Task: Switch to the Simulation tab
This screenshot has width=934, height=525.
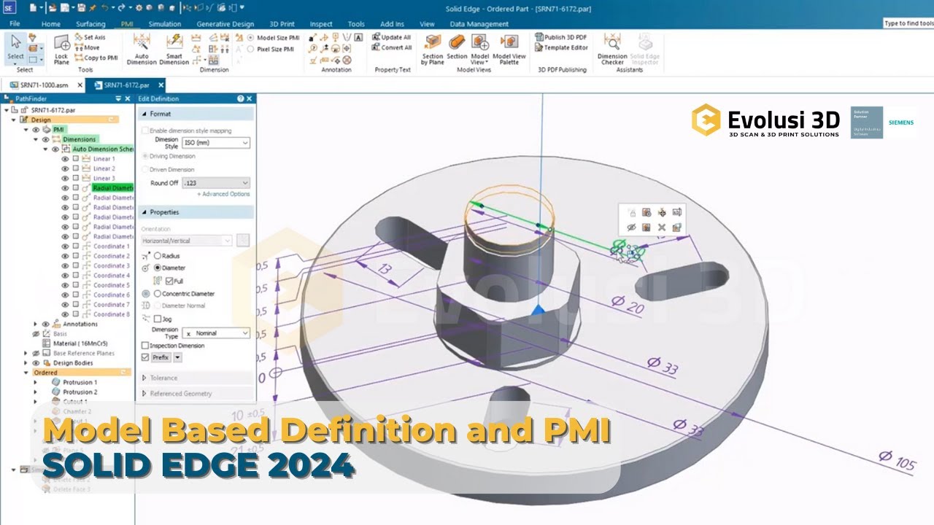Action: pyautogui.click(x=164, y=23)
